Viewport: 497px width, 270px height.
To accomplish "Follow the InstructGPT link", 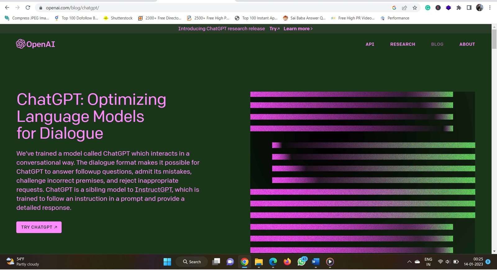I will point(153,190).
